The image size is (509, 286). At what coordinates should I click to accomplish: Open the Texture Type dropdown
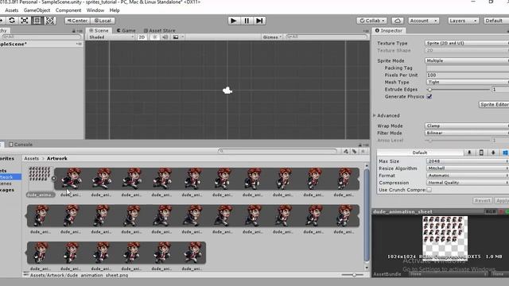pos(467,43)
